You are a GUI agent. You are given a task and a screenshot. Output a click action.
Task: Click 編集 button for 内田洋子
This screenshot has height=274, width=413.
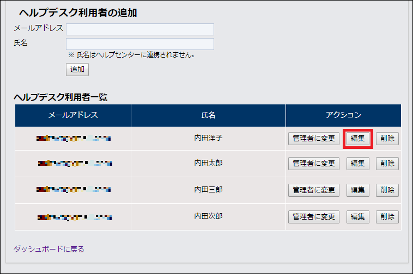357,139
